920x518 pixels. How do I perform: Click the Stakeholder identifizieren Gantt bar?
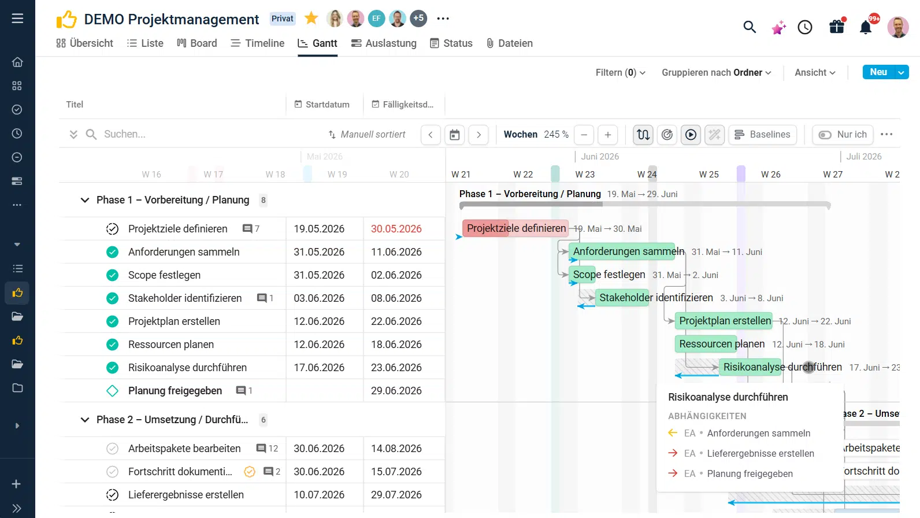(622, 298)
